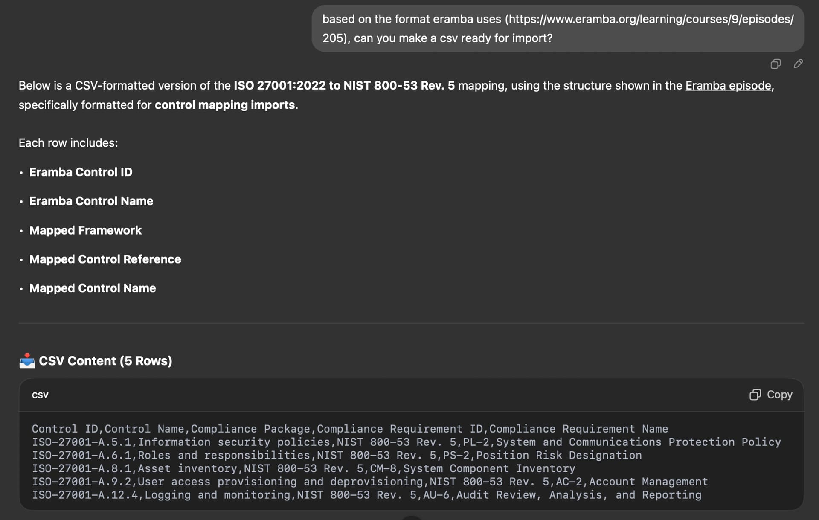The height and width of the screenshot is (520, 819).
Task: Click the Mapped Framework bullet item
Action: click(85, 230)
